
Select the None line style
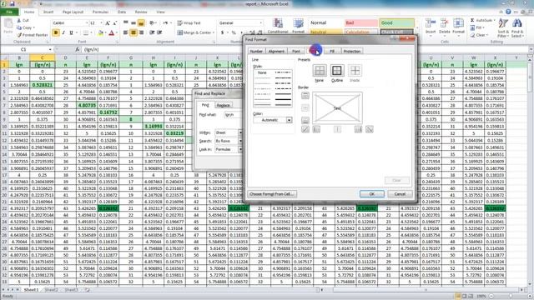click(x=263, y=72)
